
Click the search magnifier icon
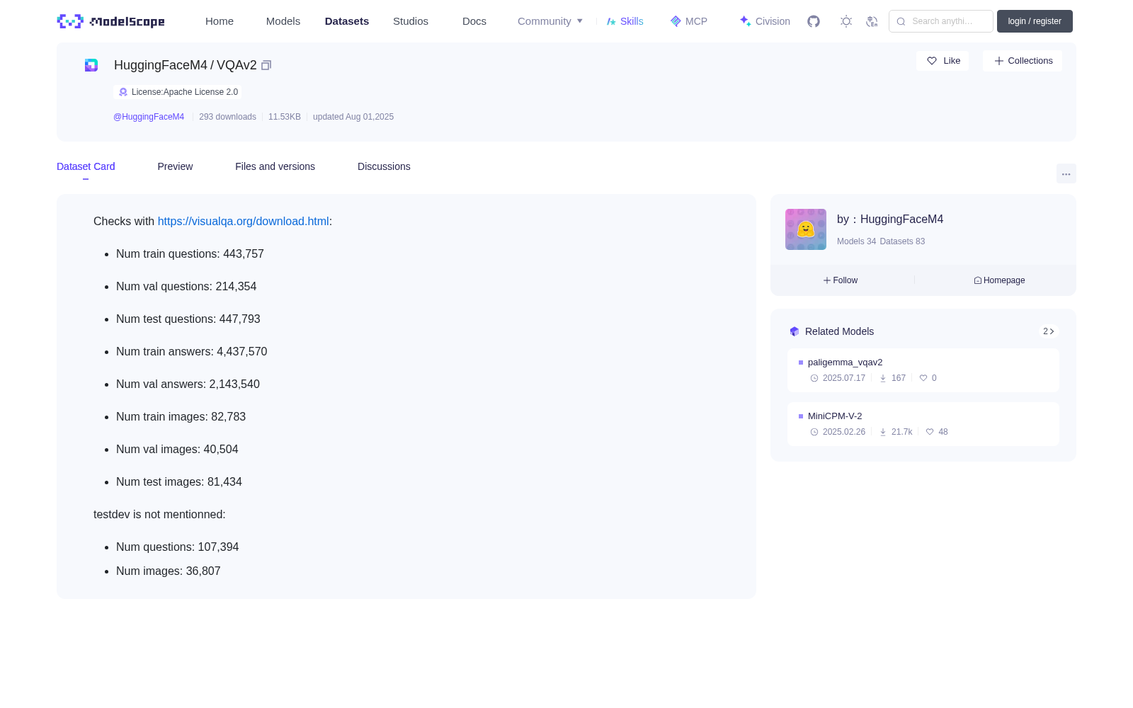pyautogui.click(x=901, y=21)
